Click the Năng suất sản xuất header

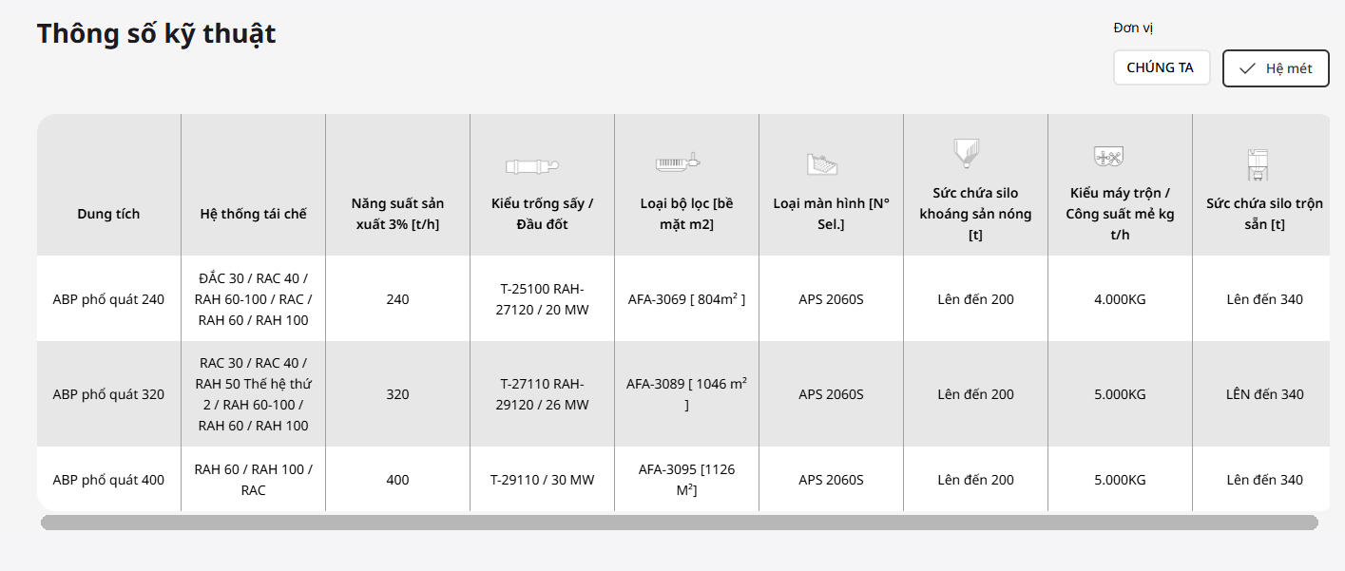click(397, 214)
